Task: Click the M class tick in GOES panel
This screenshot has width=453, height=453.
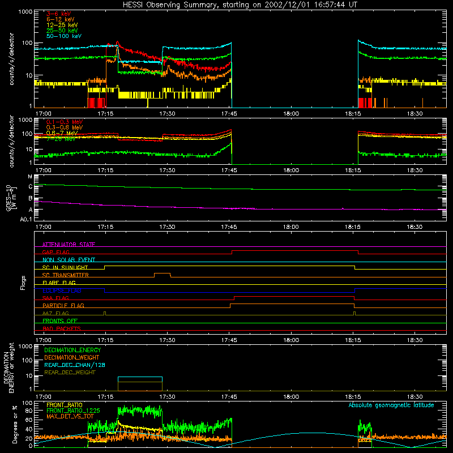Action: click(x=30, y=177)
